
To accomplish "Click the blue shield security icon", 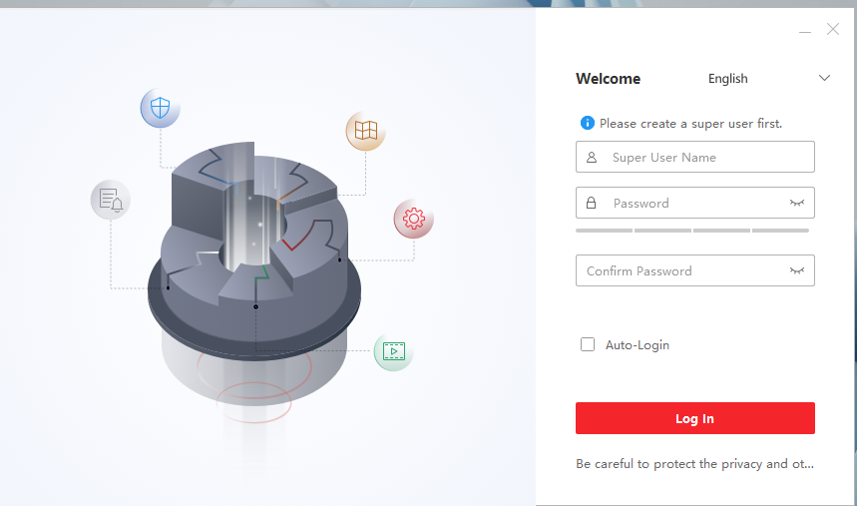I will pyautogui.click(x=160, y=108).
